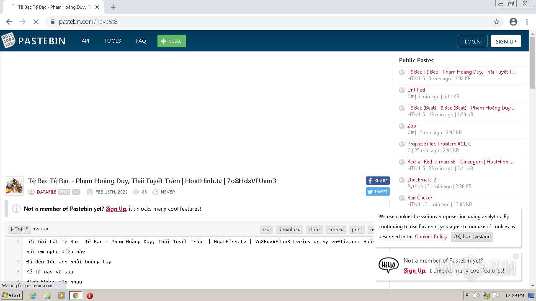This screenshot has width=536, height=301.
Task: View raw paste content
Action: pyautogui.click(x=266, y=230)
